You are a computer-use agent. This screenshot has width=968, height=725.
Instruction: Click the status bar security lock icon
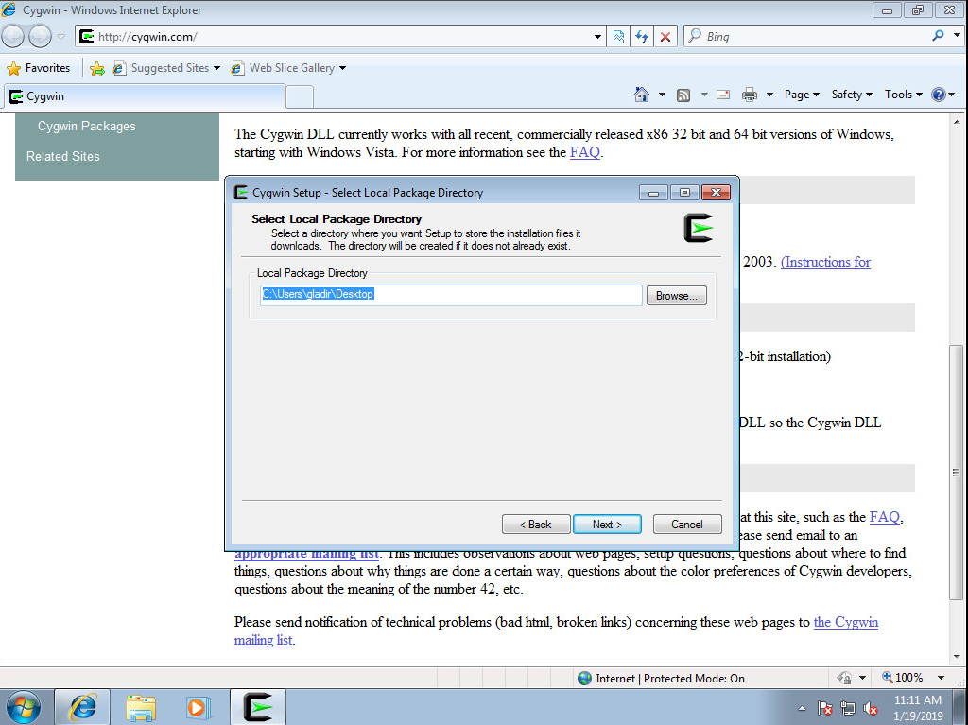point(844,678)
